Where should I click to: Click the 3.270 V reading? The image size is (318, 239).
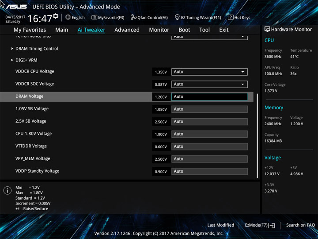271,191
